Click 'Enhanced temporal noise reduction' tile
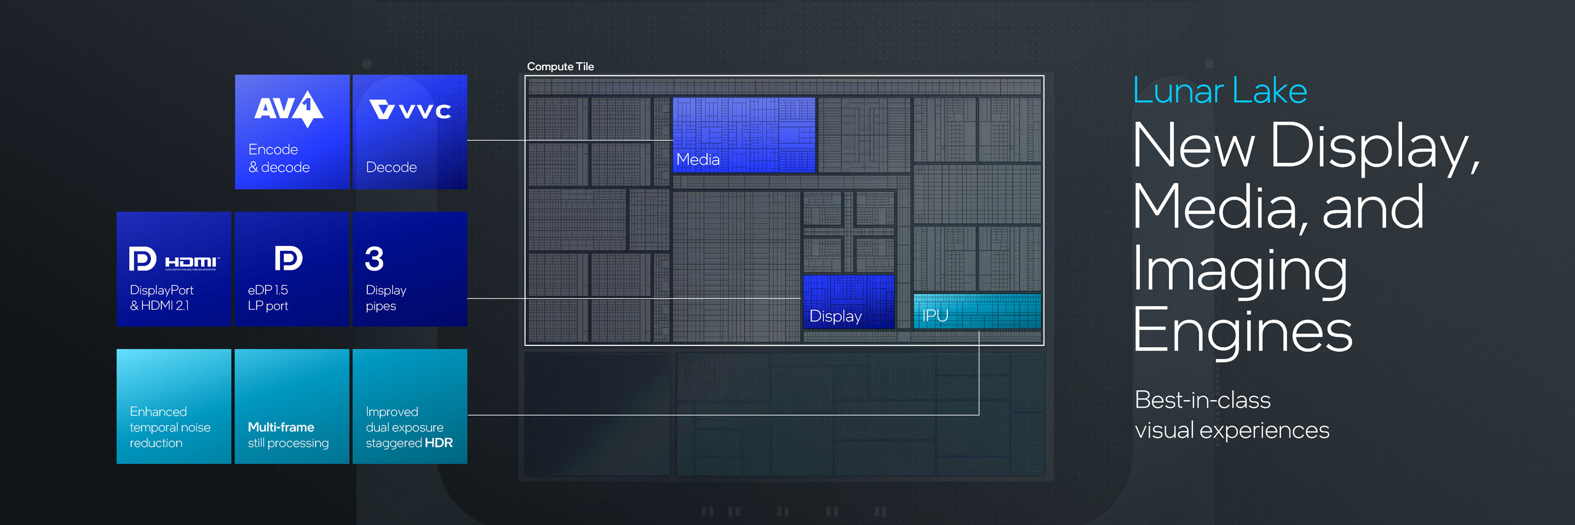 pyautogui.click(x=173, y=406)
